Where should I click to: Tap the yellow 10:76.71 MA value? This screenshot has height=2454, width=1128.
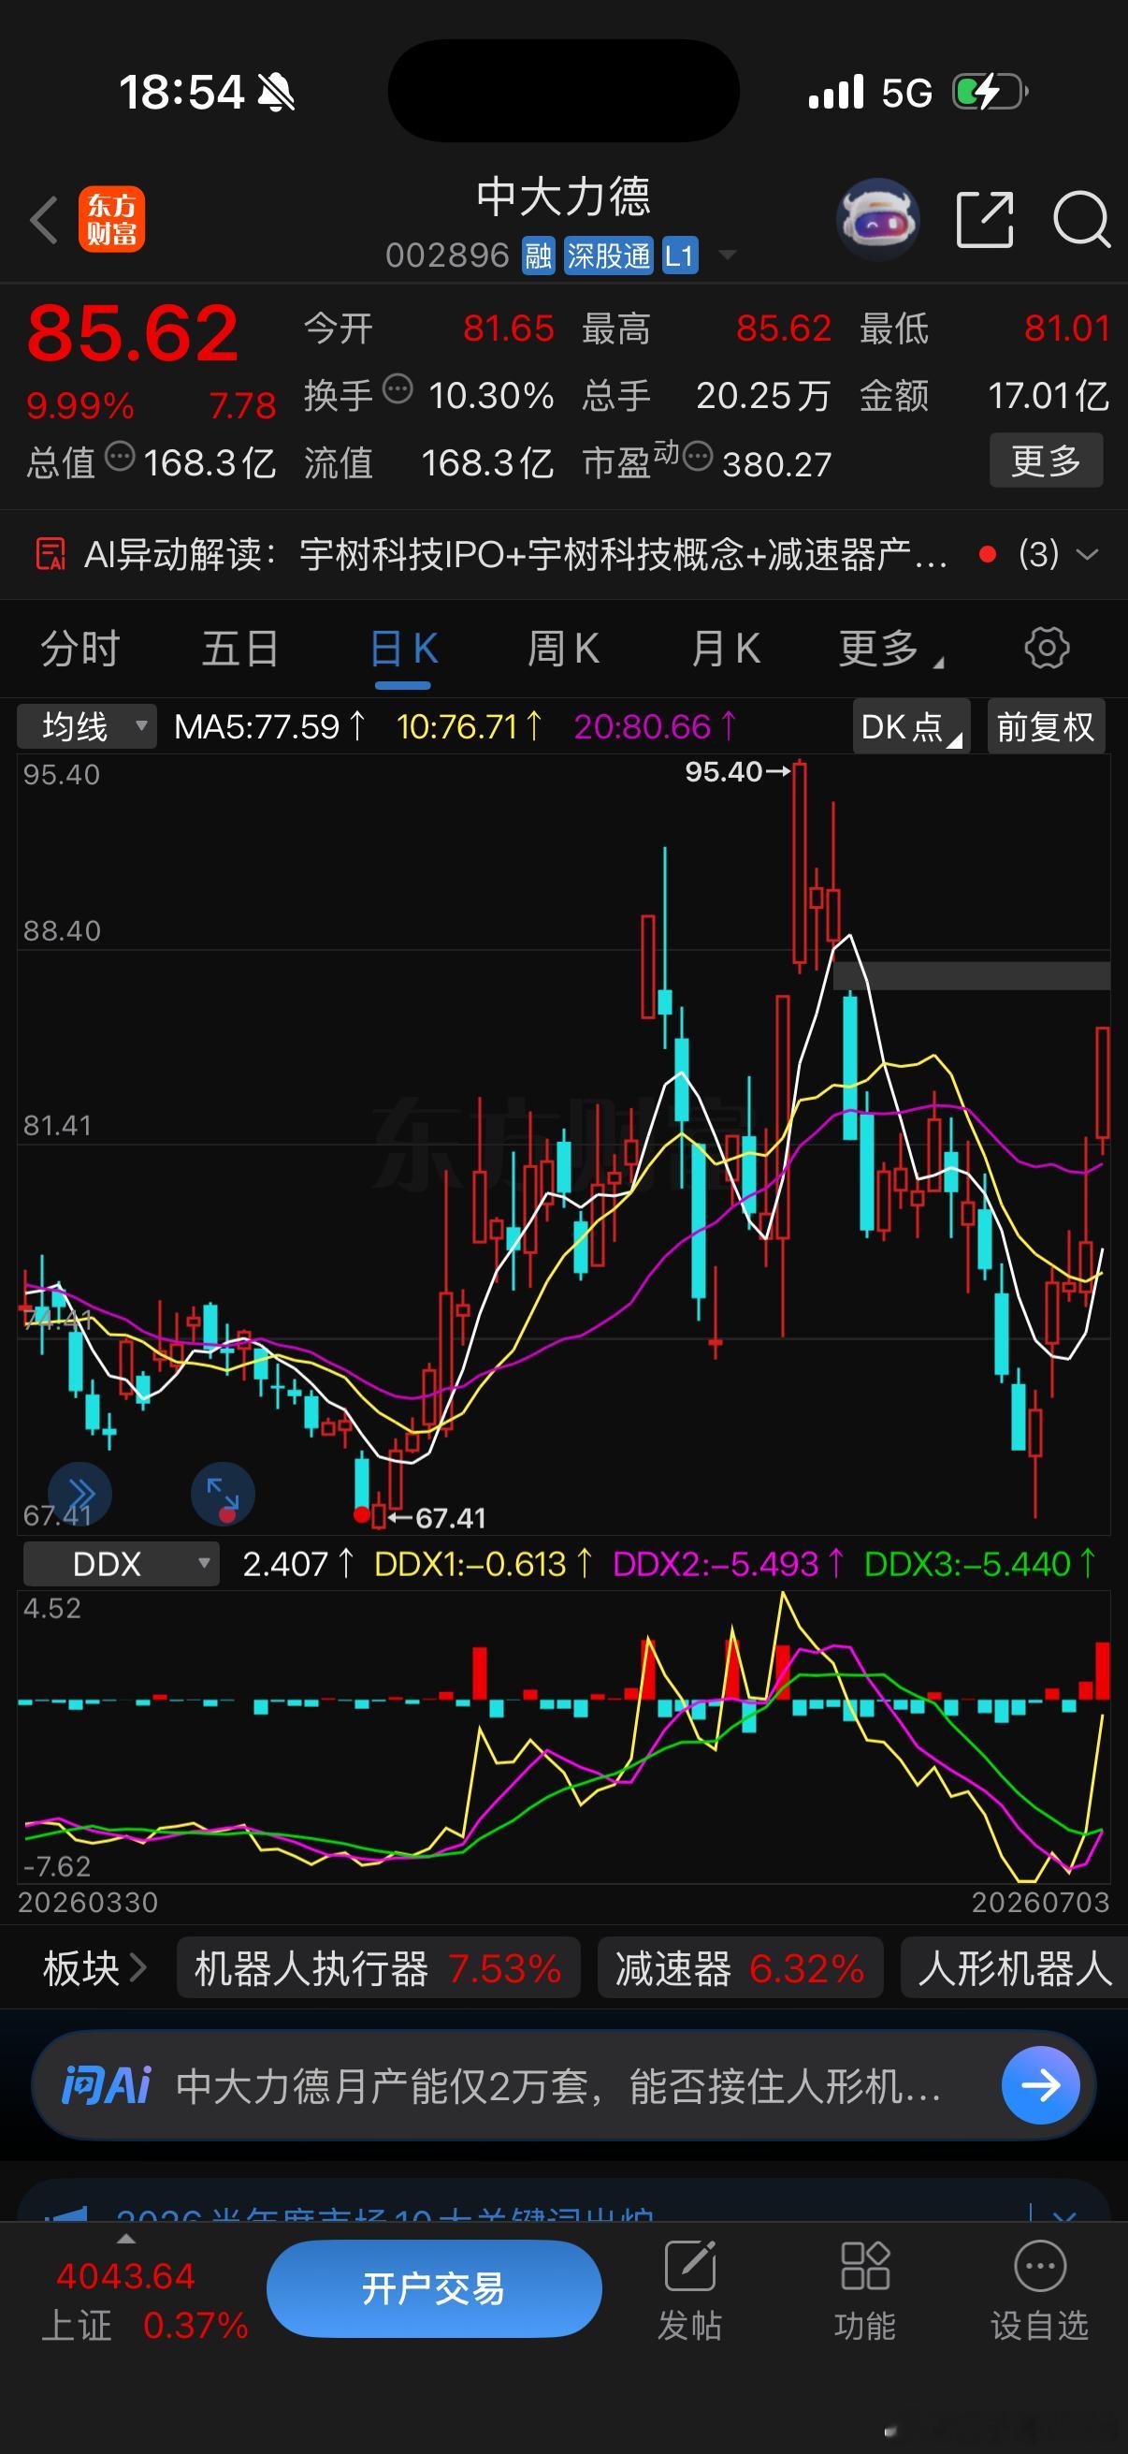tap(470, 727)
